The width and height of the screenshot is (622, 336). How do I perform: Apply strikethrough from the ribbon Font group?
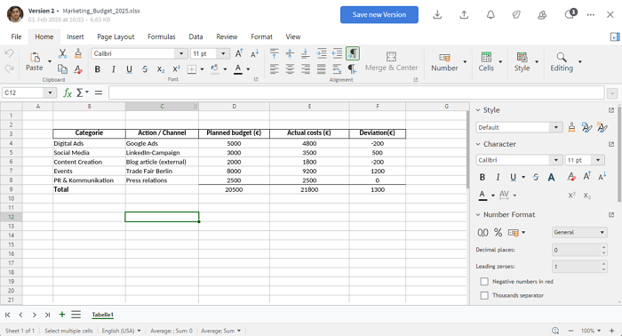tap(145, 69)
